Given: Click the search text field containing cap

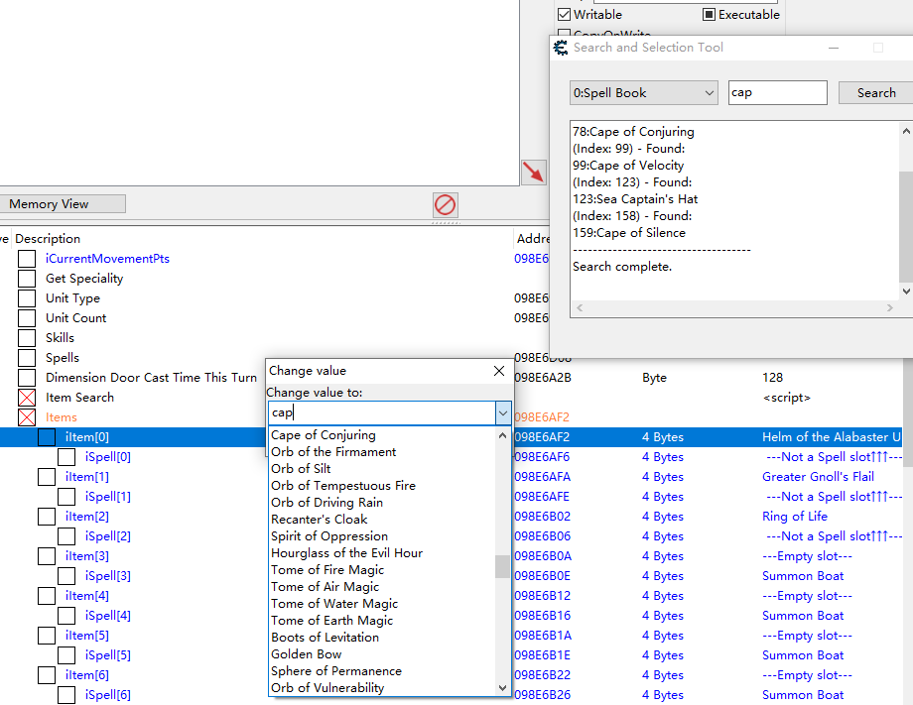Looking at the screenshot, I should (x=776, y=93).
